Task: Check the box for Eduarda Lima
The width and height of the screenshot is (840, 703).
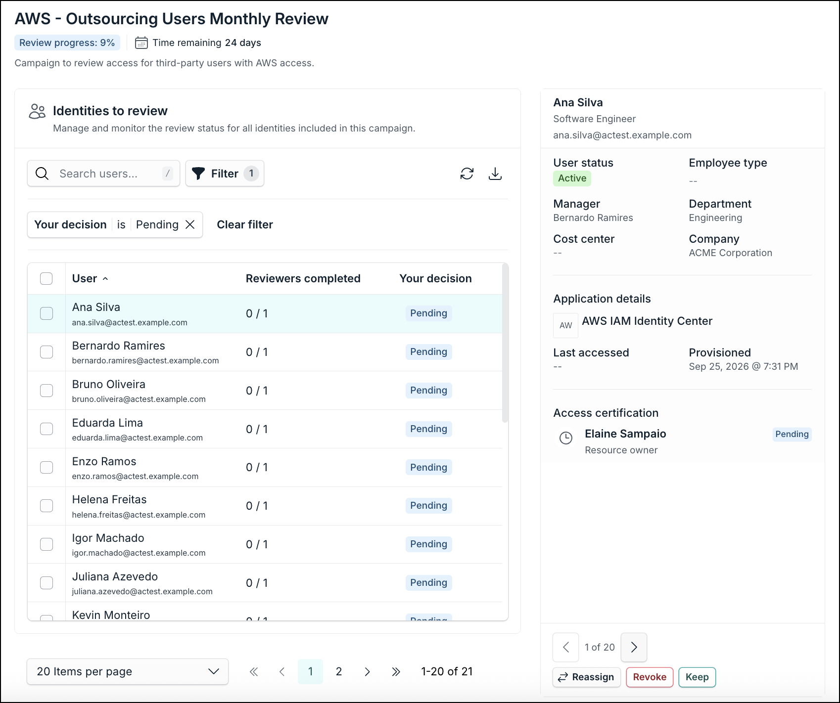Action: click(x=47, y=429)
